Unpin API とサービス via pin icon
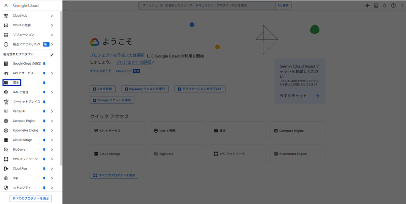The image size is (406, 204). click(44, 73)
